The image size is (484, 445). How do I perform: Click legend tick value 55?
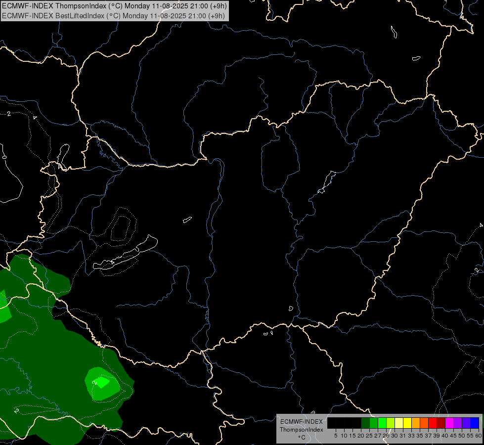pos(470,436)
